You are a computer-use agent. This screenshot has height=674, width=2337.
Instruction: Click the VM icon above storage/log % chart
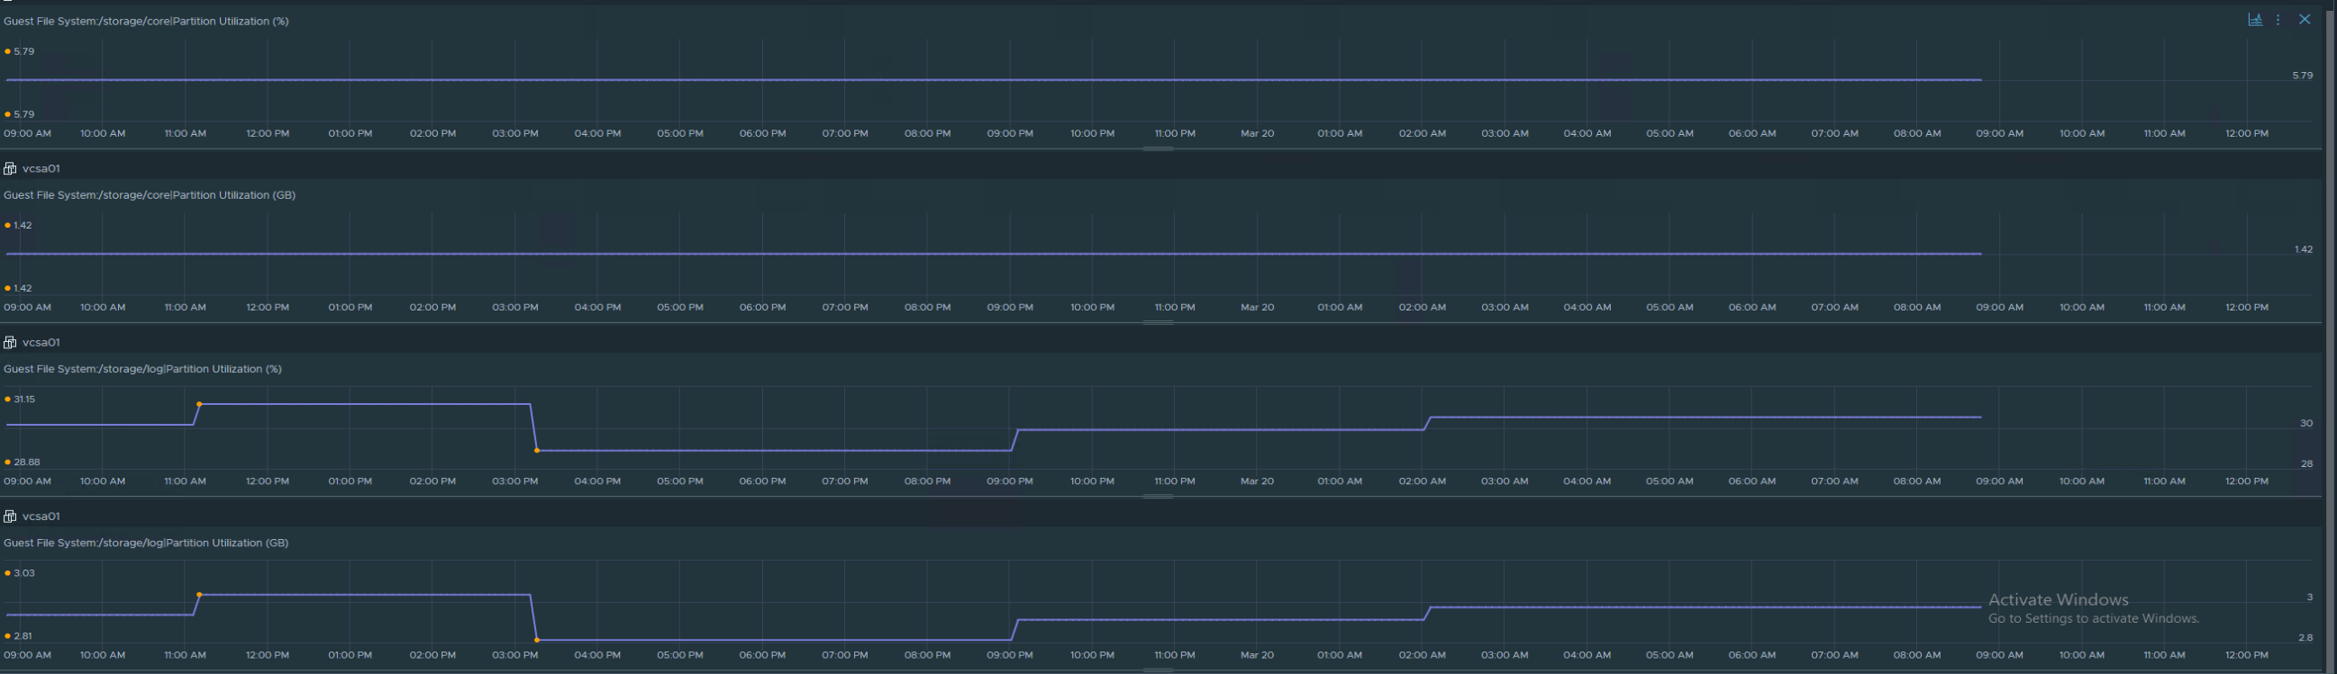coord(10,343)
